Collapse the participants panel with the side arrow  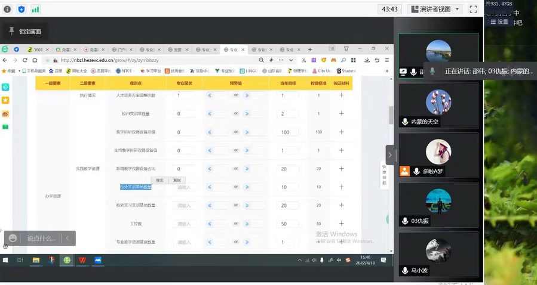390,154
